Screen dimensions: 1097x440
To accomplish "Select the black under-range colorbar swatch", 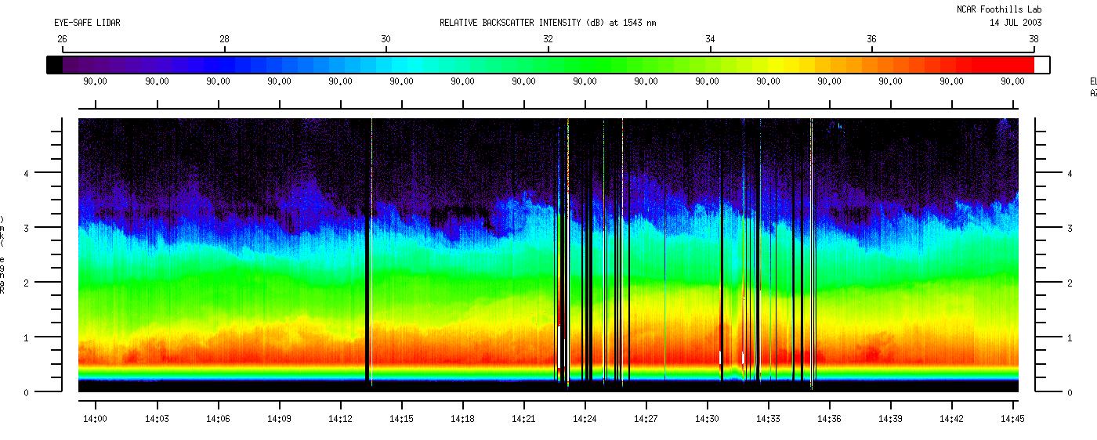I will 54,64.
